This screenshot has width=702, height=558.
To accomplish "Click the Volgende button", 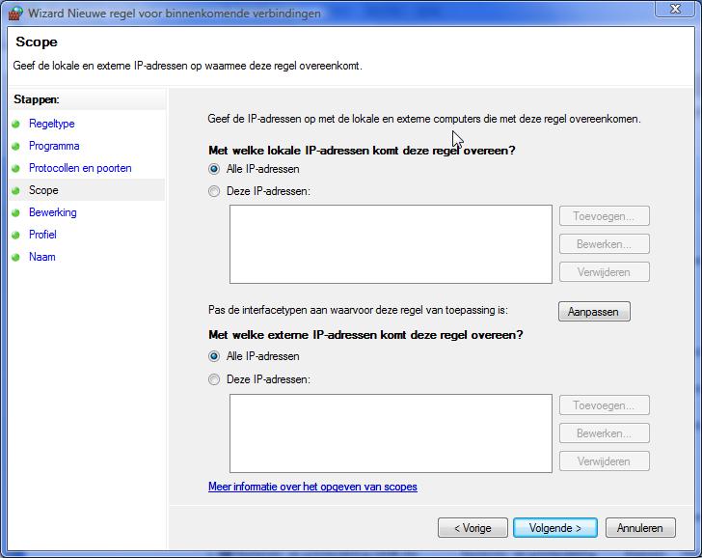I will pyautogui.click(x=555, y=528).
